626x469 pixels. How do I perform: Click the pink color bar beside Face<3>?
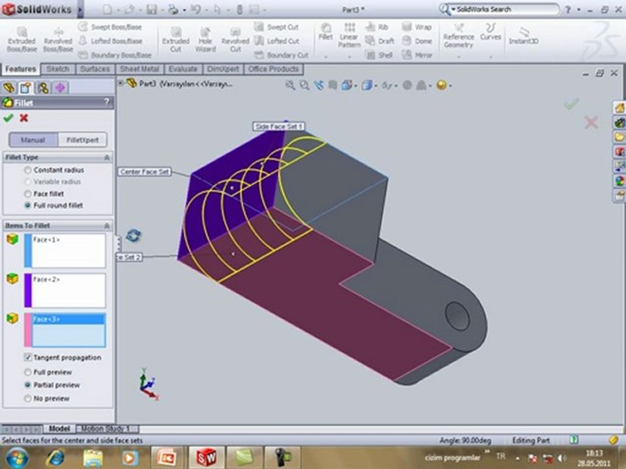coord(28,330)
